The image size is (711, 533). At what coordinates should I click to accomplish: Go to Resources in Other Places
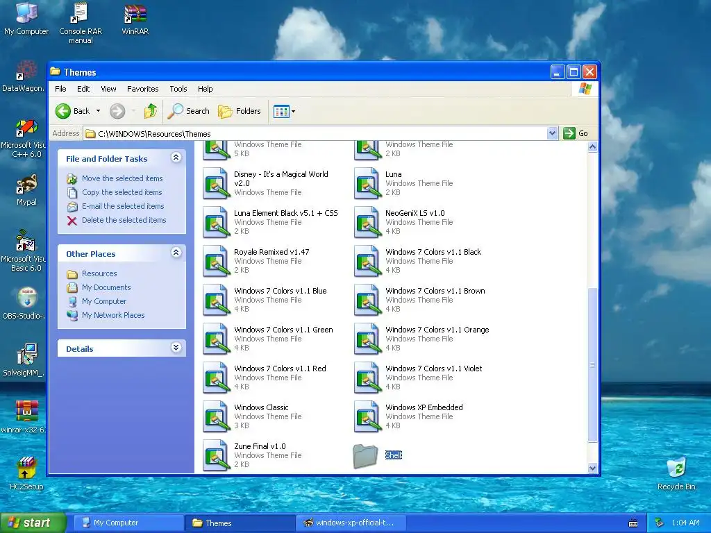pyautogui.click(x=99, y=273)
